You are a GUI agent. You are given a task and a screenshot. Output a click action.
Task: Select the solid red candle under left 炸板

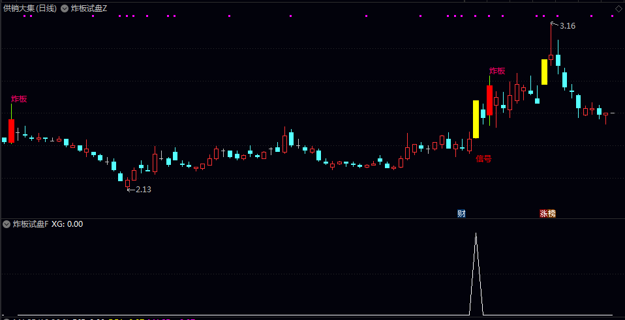(x=12, y=130)
